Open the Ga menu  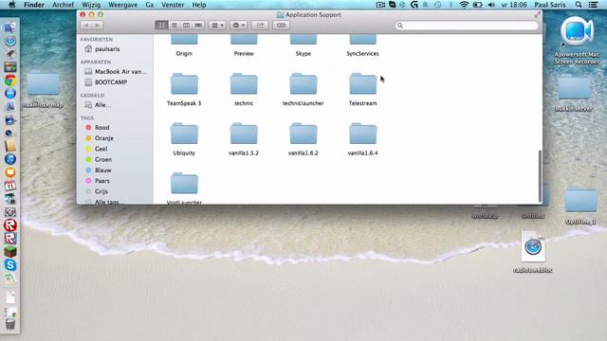(150, 5)
